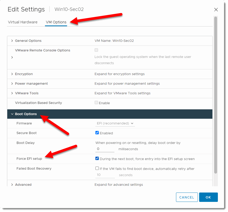Check the lock guest operating system checkbox
Viewport: 228px width, 212px height.
[96, 50]
